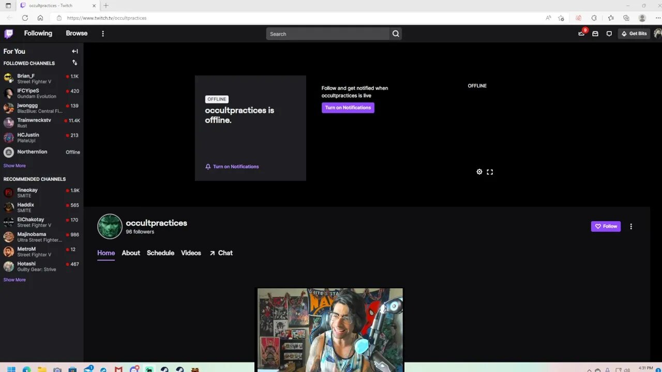Viewport: 662px width, 372px height.
Task: Open fineokay recommended channel
Action: click(41, 193)
